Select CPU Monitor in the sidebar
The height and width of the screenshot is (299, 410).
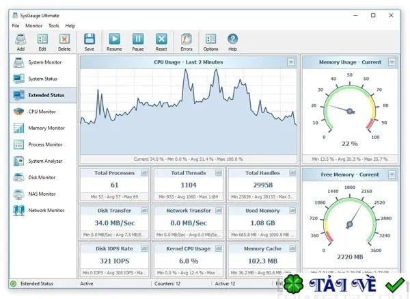[x=43, y=112]
